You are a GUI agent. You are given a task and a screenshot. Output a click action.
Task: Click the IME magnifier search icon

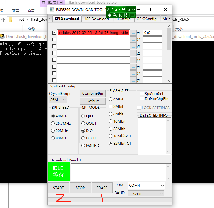(115, 15)
